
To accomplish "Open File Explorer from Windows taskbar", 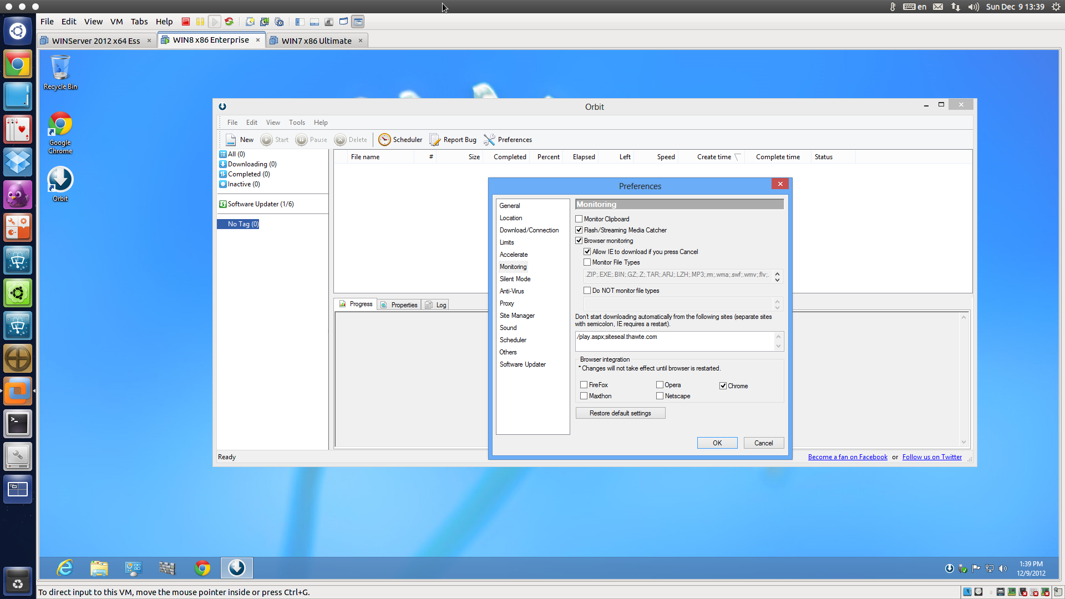I will tap(99, 568).
